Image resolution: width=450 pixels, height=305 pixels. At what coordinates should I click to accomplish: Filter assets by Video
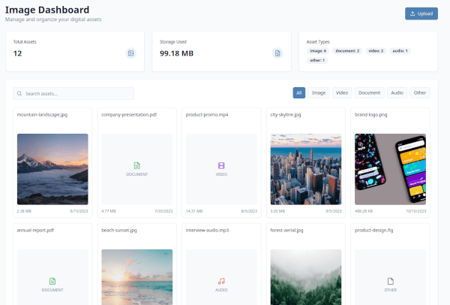click(x=342, y=93)
